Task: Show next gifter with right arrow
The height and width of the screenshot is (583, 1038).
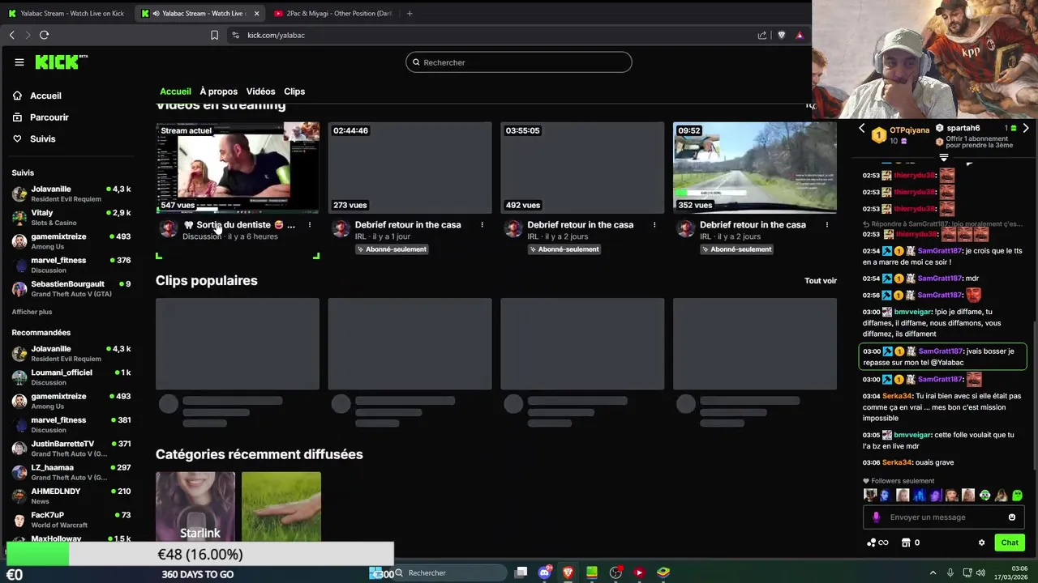Action: point(1026,128)
